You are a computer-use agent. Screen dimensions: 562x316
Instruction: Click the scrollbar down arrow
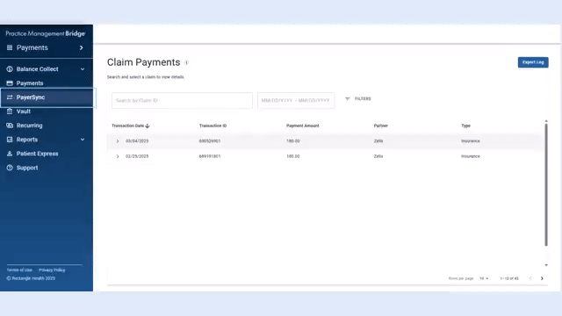coord(546,265)
